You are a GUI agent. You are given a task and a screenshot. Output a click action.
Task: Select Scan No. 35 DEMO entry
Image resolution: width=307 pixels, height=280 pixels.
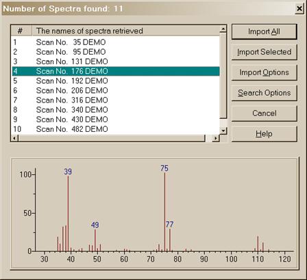(116, 42)
